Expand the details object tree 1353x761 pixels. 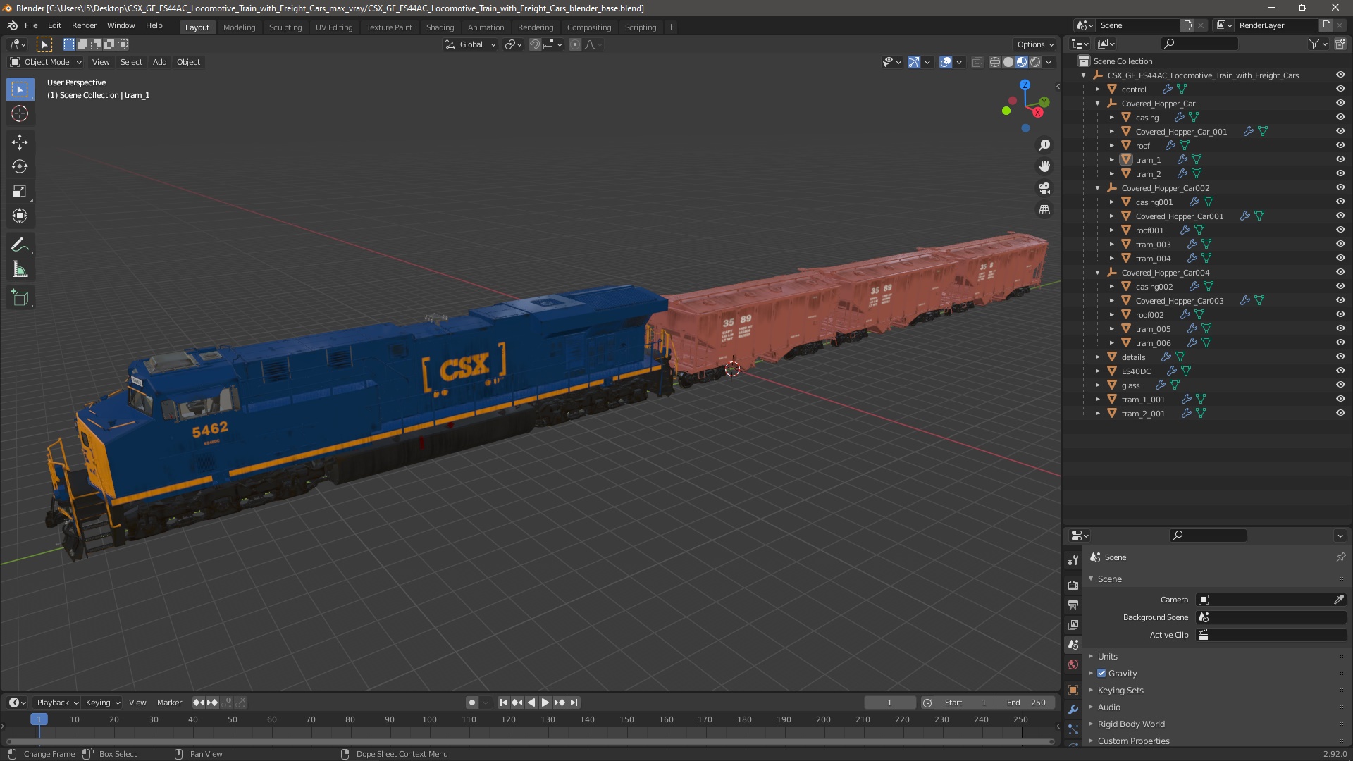1098,357
